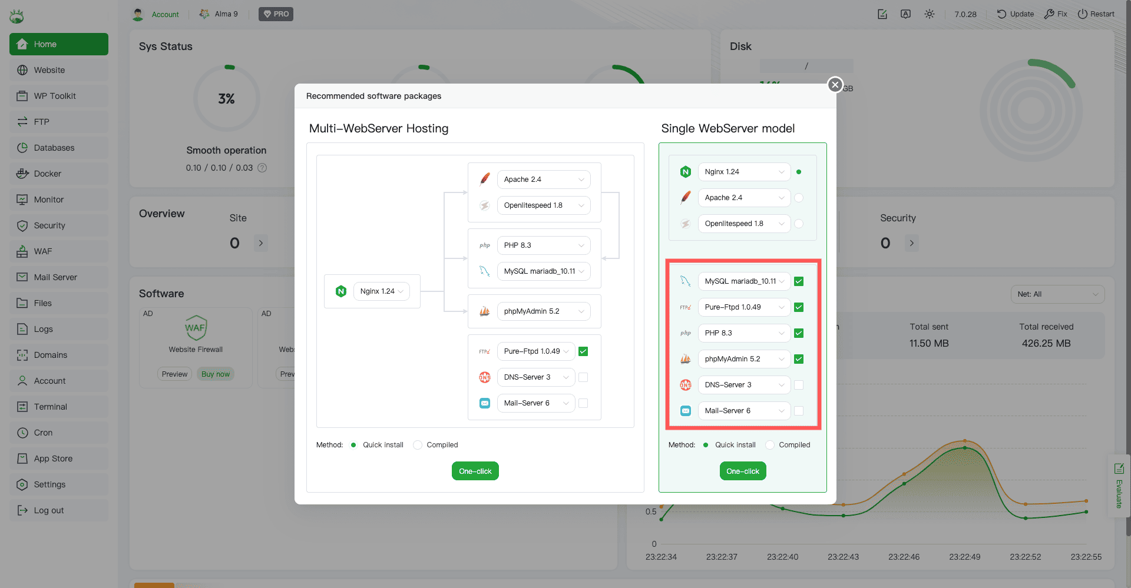Select Apache 2.4 radio in Single WebServer
This screenshot has width=1131, height=588.
click(x=799, y=198)
